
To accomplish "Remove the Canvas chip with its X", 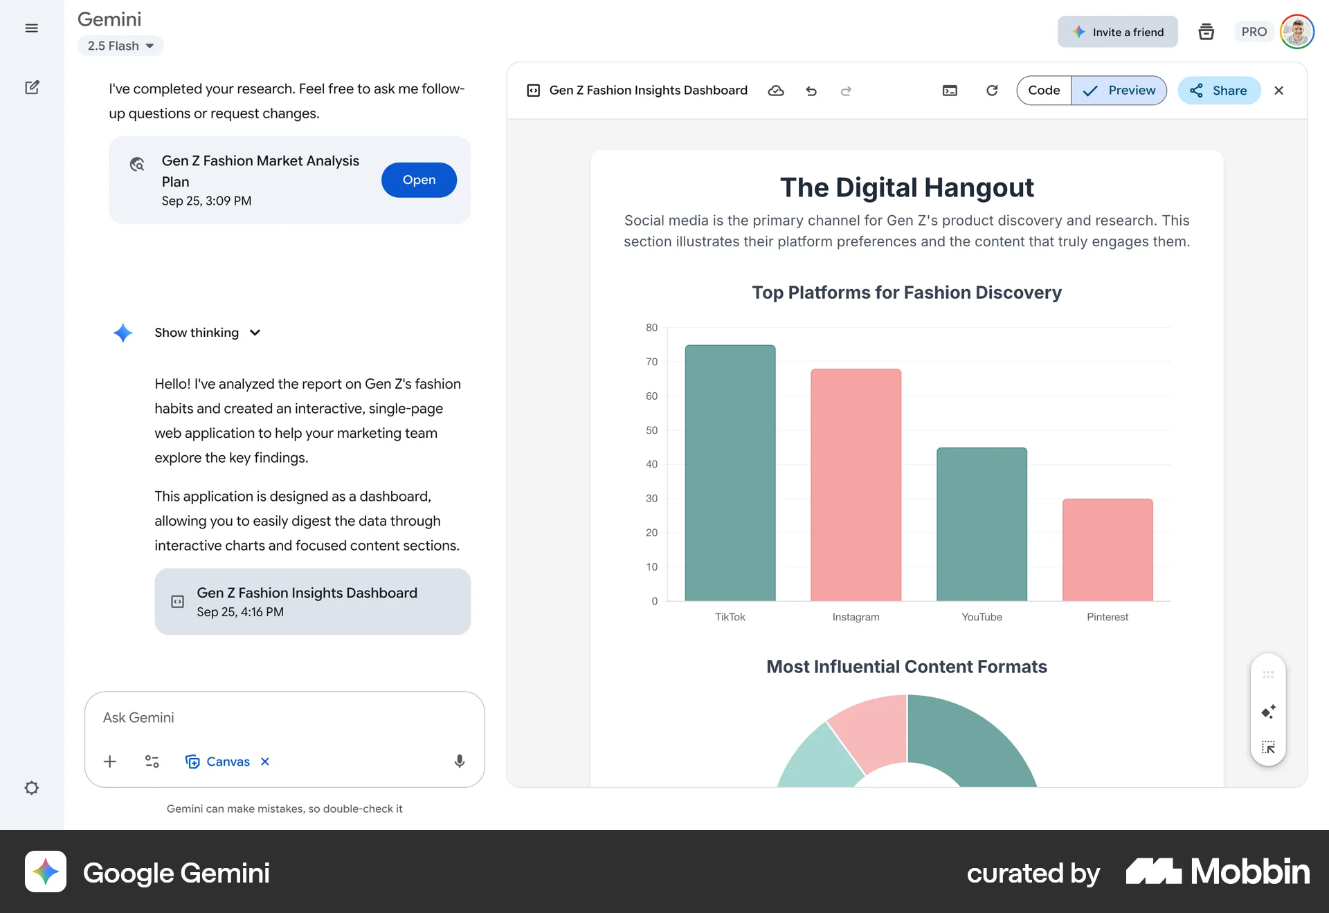I will click(x=264, y=762).
